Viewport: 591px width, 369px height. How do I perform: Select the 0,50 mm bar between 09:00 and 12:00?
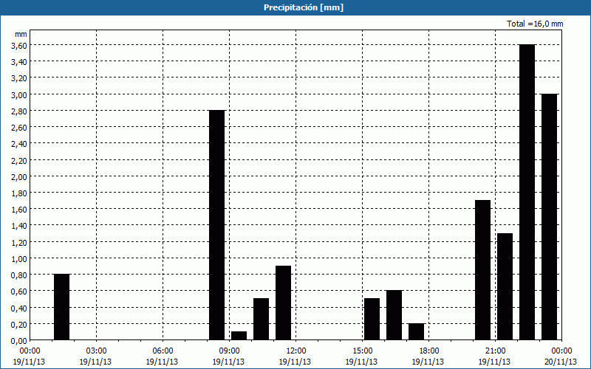pos(262,320)
